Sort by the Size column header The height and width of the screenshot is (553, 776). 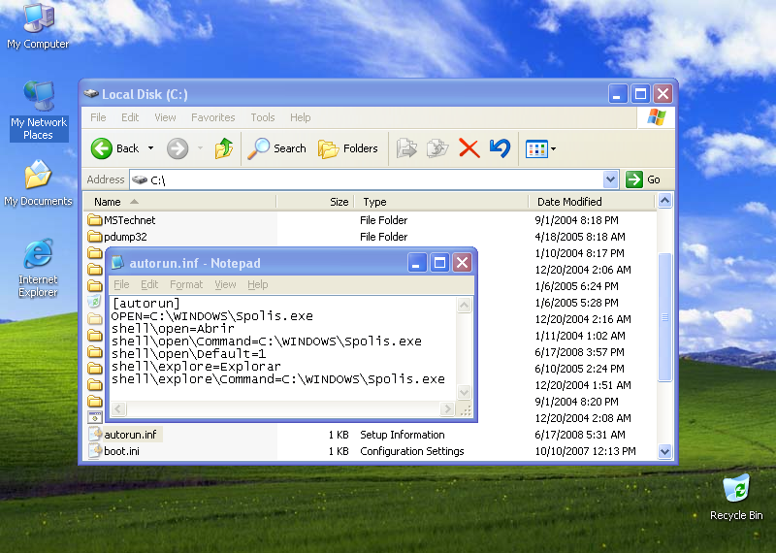316,202
